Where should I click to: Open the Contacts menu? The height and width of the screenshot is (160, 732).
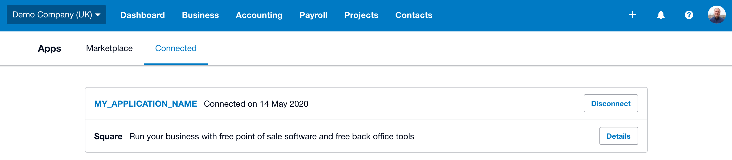click(x=413, y=15)
